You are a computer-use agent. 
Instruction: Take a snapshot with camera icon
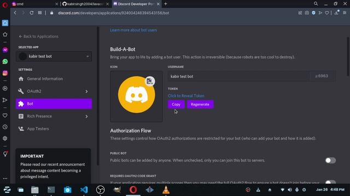307,13
